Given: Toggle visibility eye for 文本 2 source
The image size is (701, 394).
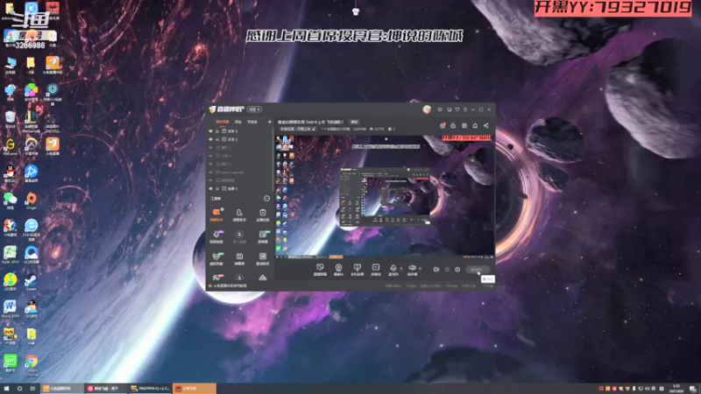Looking at the screenshot, I should pos(210,139).
